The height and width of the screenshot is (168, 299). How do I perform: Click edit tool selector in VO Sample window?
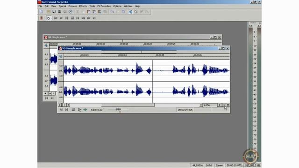coord(61,56)
